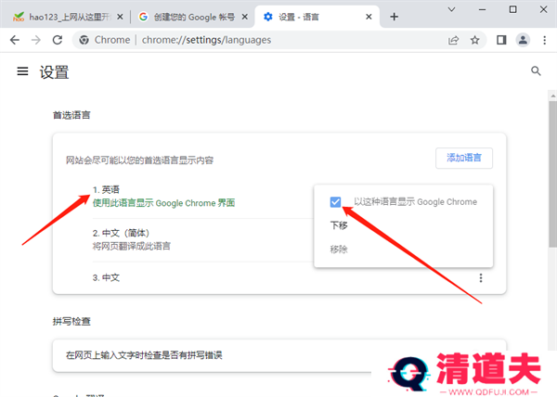
Task: Click the Chrome site info icon
Action: tap(84, 40)
